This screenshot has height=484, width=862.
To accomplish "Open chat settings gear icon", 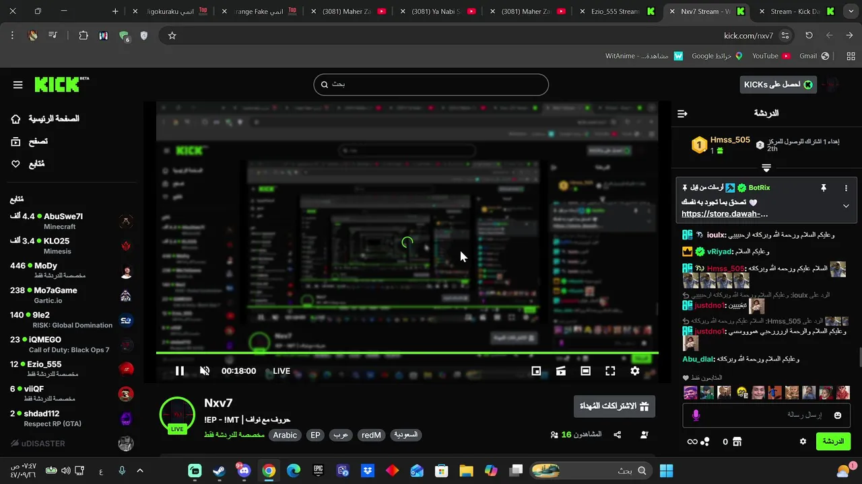I will 803,442.
